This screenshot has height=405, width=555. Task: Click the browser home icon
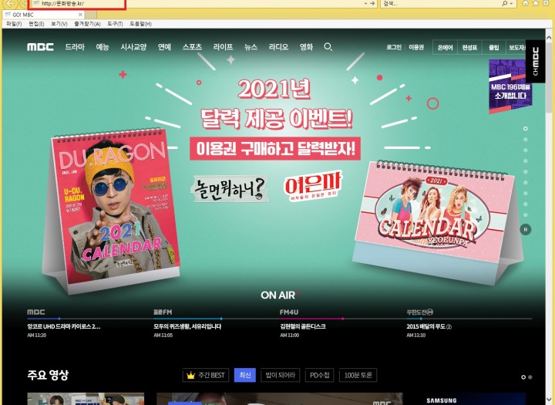[x=526, y=4]
